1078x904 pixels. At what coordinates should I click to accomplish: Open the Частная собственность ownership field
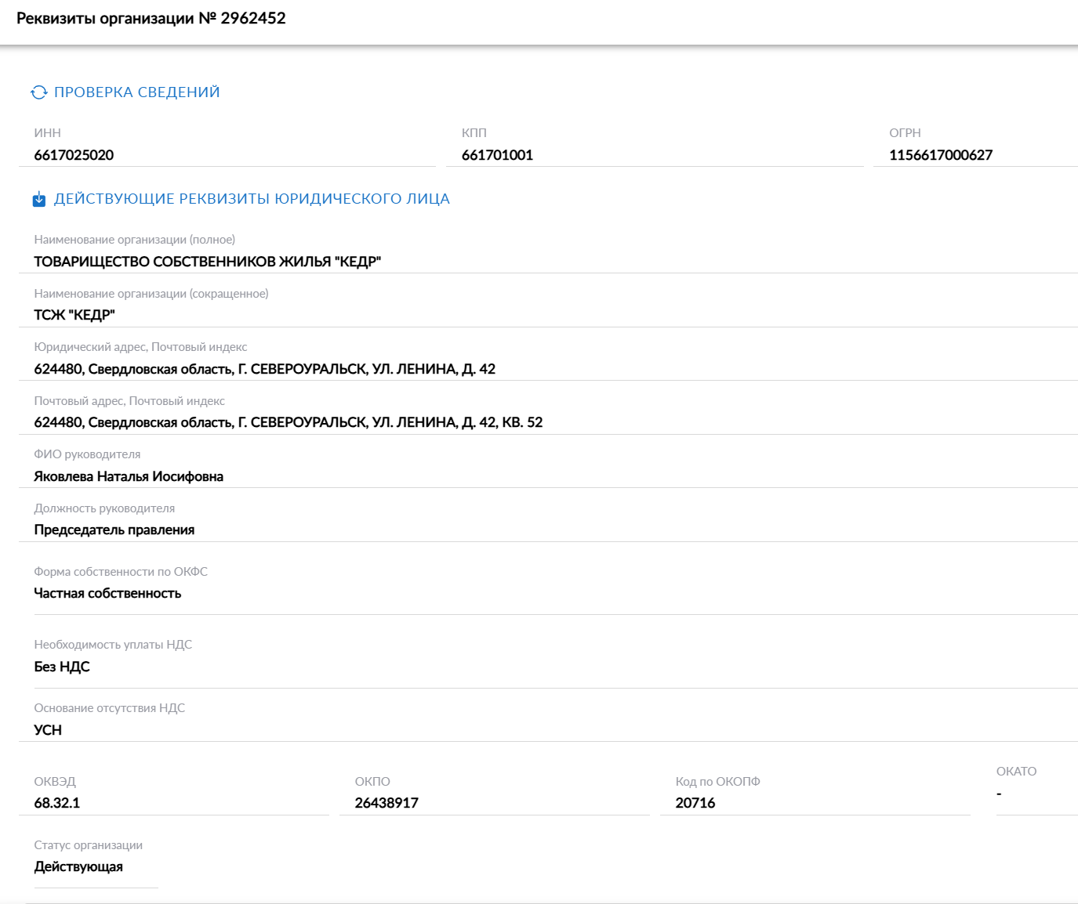click(x=107, y=593)
